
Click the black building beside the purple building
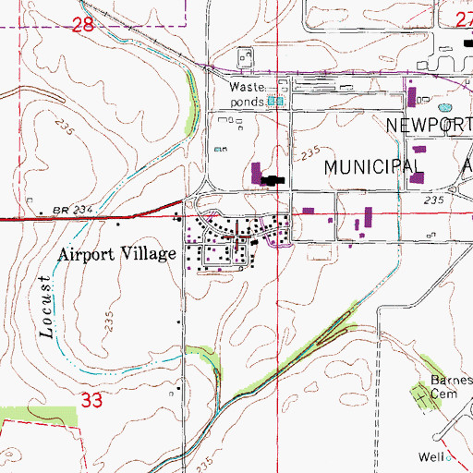click(x=273, y=180)
